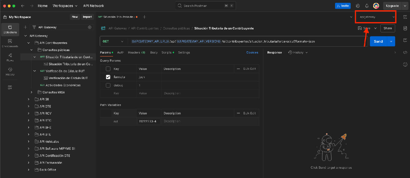Click the more options dots in Path Variables
The height and width of the screenshot is (178, 410).
pyautogui.click(x=238, y=113)
